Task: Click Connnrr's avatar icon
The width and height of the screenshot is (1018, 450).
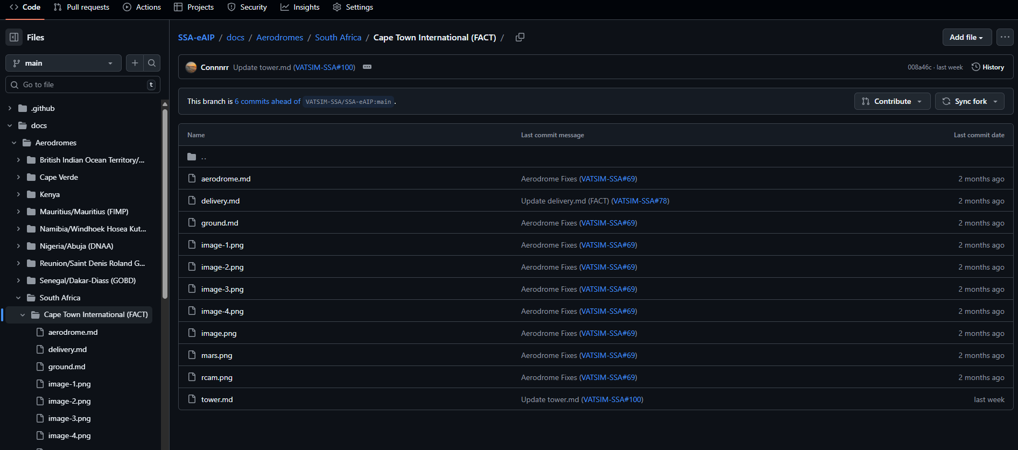Action: click(x=191, y=67)
